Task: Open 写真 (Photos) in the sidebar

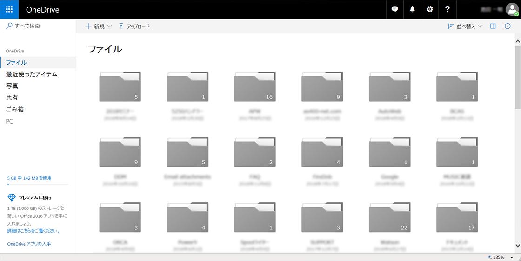Action: 12,86
